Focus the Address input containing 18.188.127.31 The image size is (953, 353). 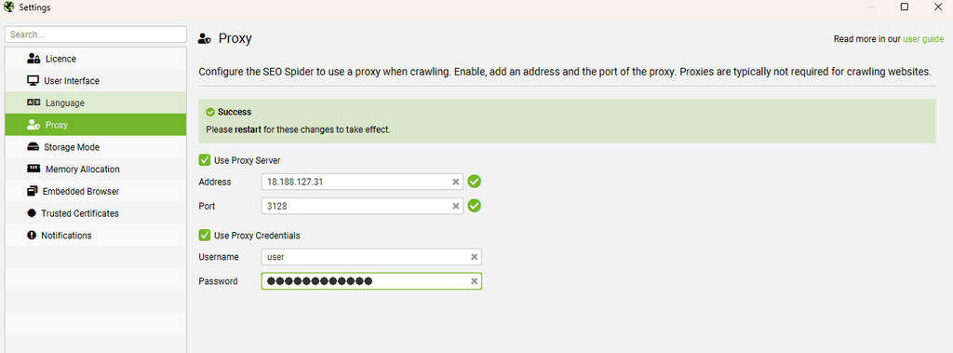(x=362, y=182)
